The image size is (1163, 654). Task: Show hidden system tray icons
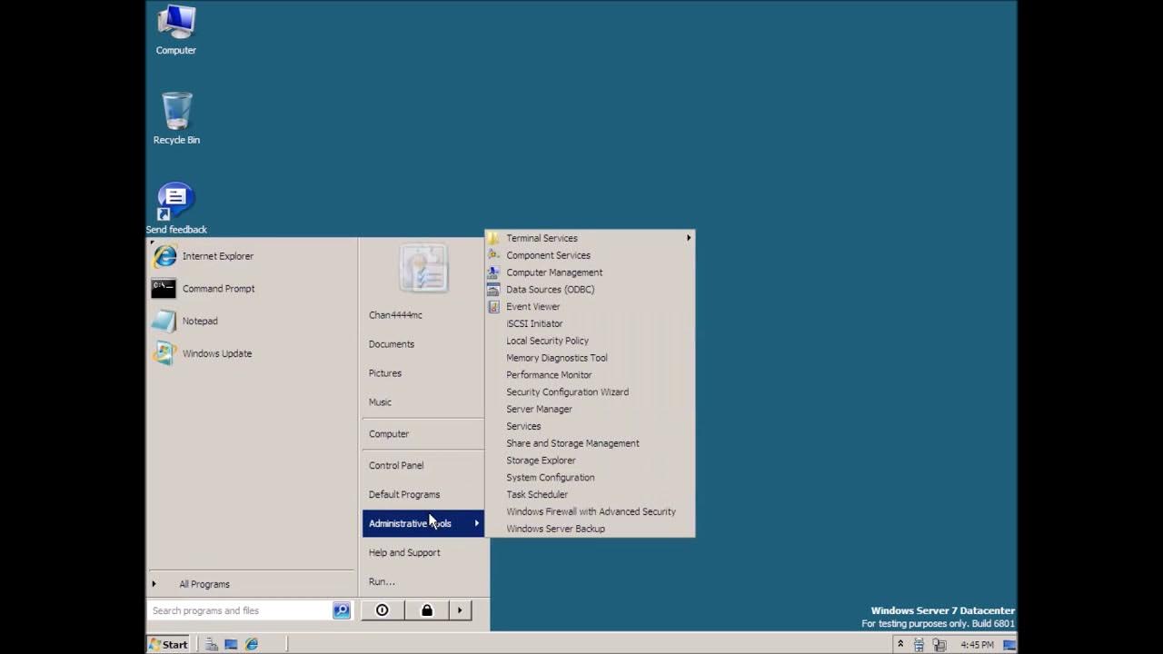click(x=900, y=644)
